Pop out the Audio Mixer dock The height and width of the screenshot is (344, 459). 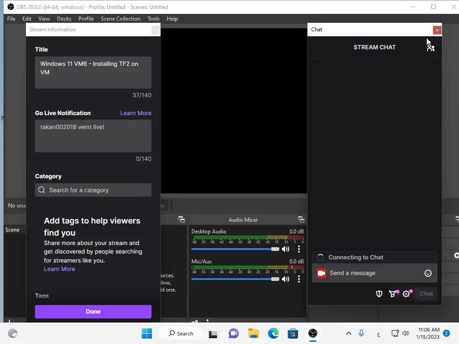301,219
